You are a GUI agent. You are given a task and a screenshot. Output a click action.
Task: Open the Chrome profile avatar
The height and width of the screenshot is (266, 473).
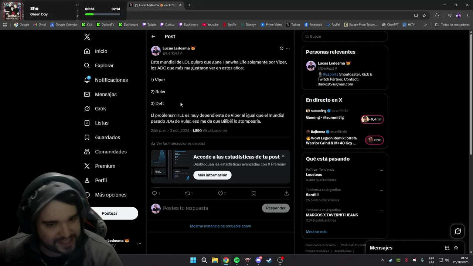pos(459,16)
